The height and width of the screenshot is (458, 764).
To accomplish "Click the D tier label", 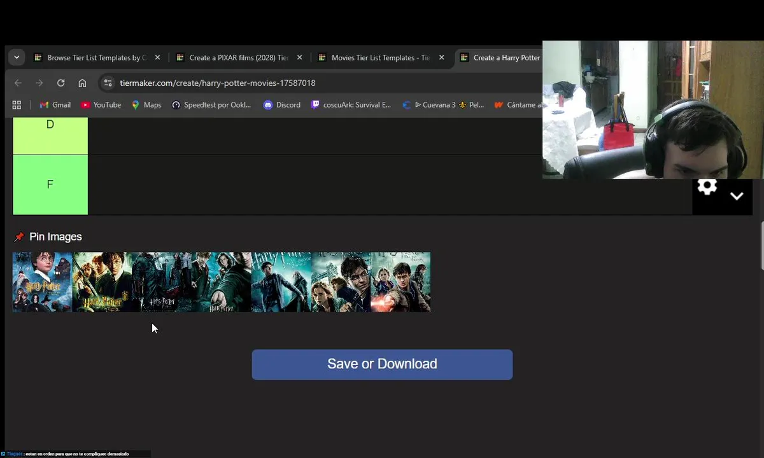I will pos(50,135).
